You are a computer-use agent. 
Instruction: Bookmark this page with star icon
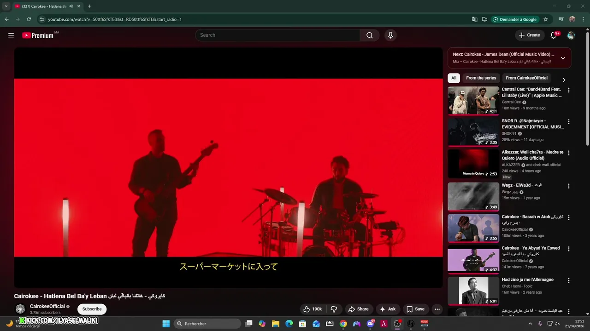pyautogui.click(x=546, y=19)
